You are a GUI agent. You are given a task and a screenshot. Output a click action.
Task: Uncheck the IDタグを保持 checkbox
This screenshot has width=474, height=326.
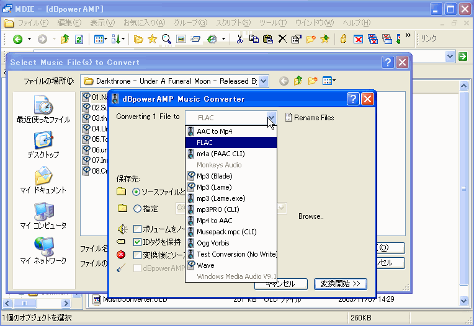pos(137,242)
